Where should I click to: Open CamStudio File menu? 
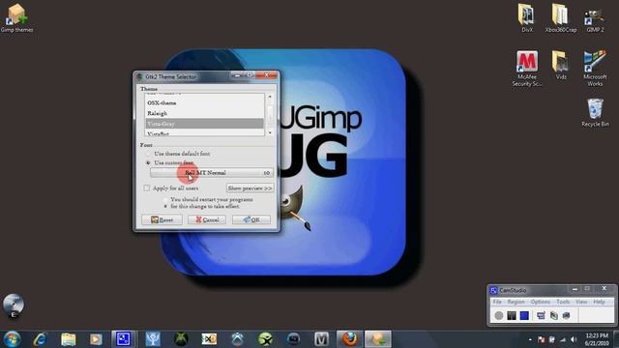pos(497,302)
